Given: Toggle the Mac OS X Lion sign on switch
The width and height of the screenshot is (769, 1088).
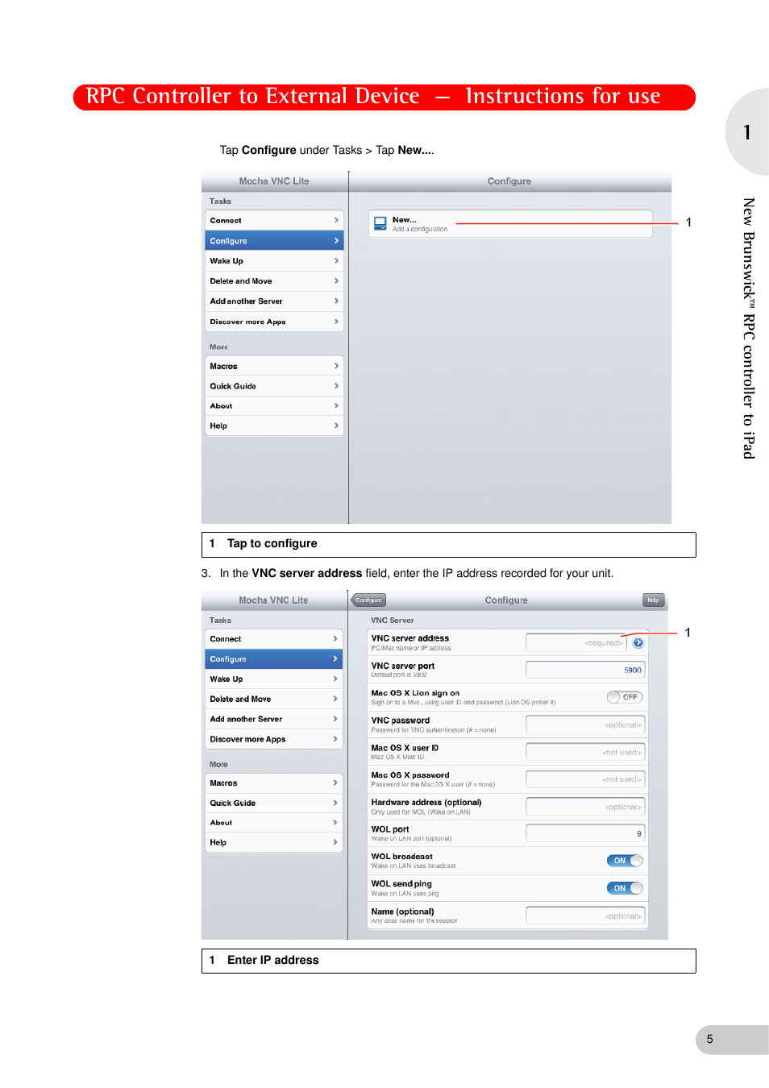Looking at the screenshot, I should [x=625, y=697].
